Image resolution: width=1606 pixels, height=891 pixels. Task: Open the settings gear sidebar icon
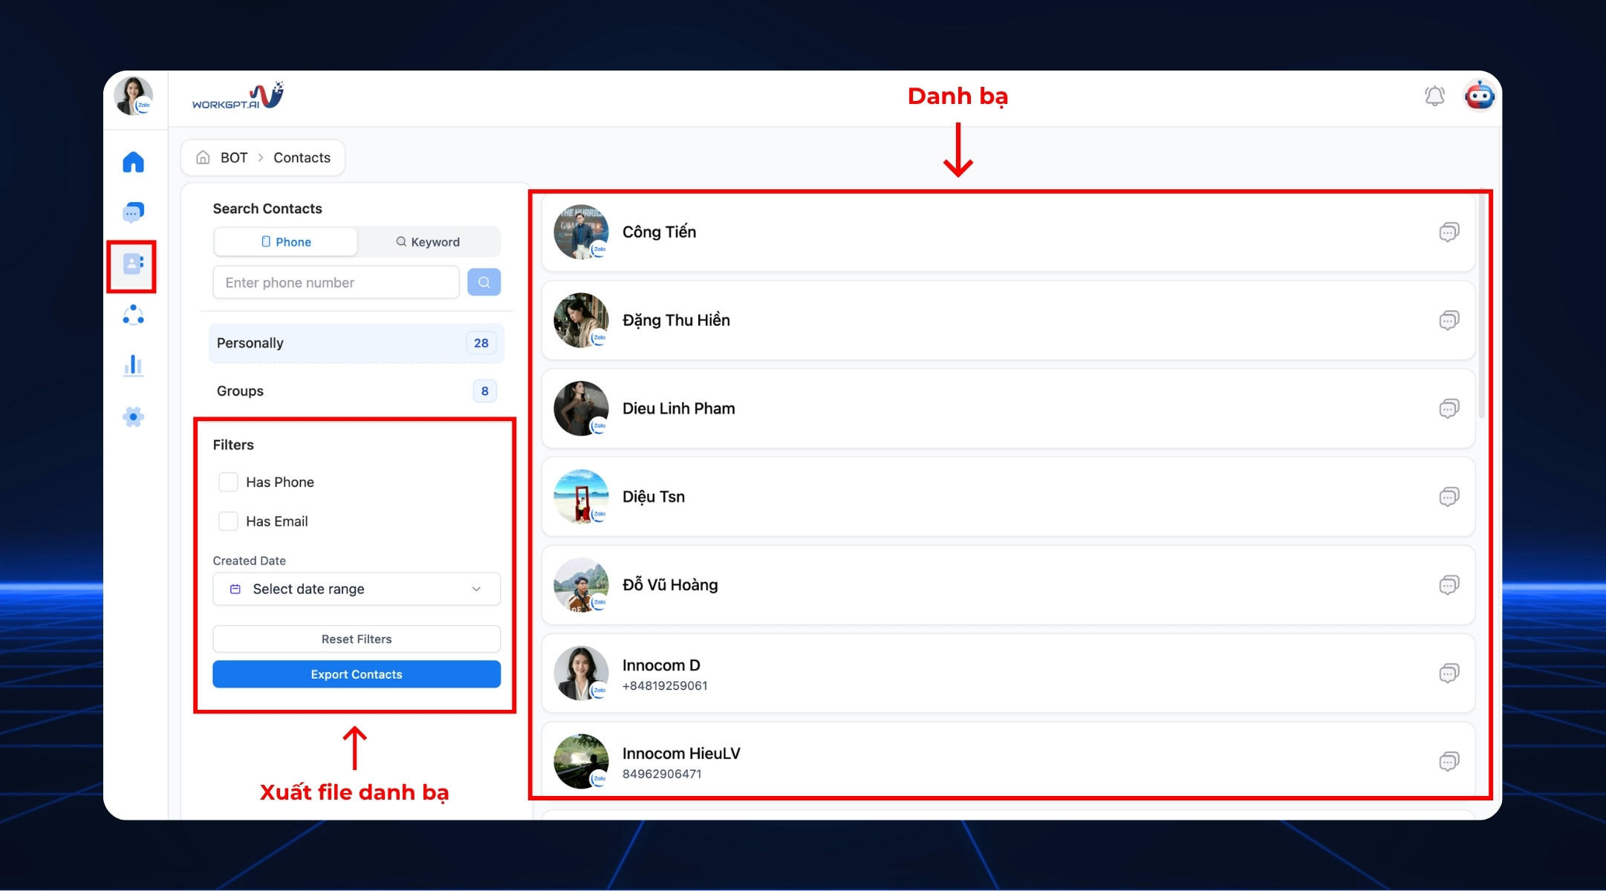133,417
